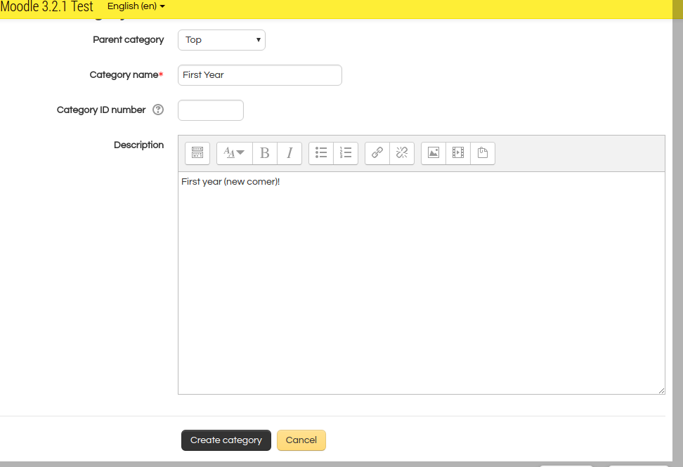683x467 pixels.
Task: Click the unlink icon
Action: (x=402, y=153)
